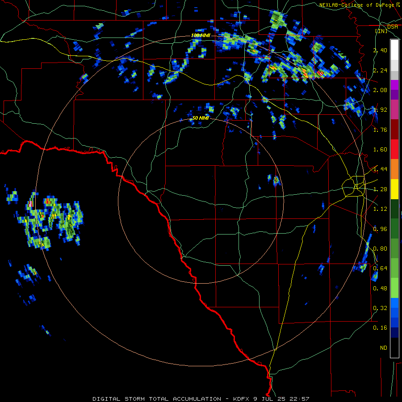Click the 1.12 legend value
402x402 pixels.
380,209
